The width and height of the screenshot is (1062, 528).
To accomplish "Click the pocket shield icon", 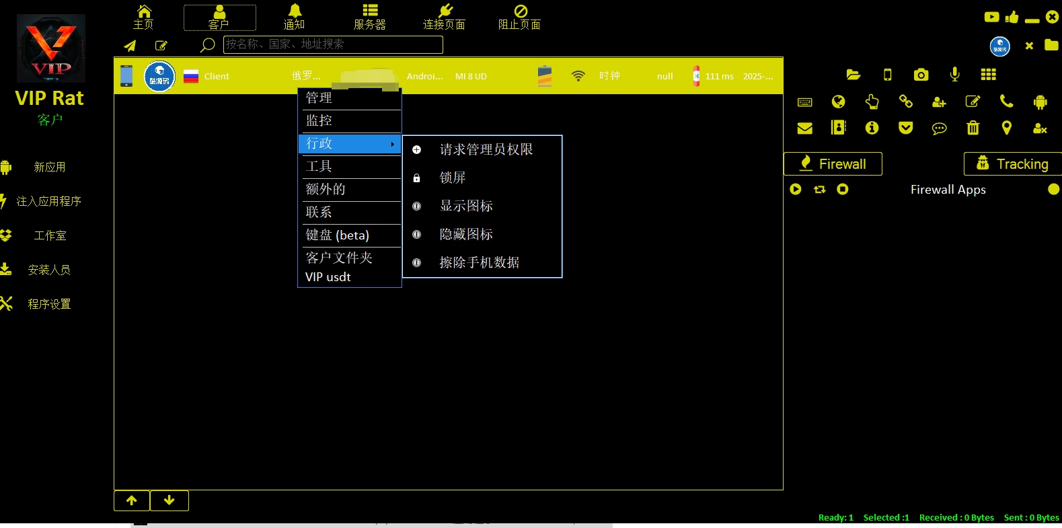I will click(x=906, y=128).
